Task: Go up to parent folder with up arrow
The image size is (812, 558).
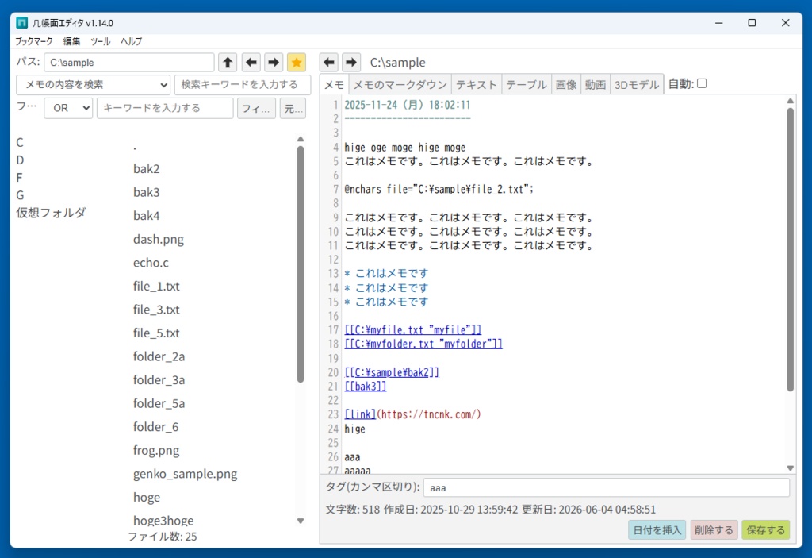Action: click(x=228, y=63)
